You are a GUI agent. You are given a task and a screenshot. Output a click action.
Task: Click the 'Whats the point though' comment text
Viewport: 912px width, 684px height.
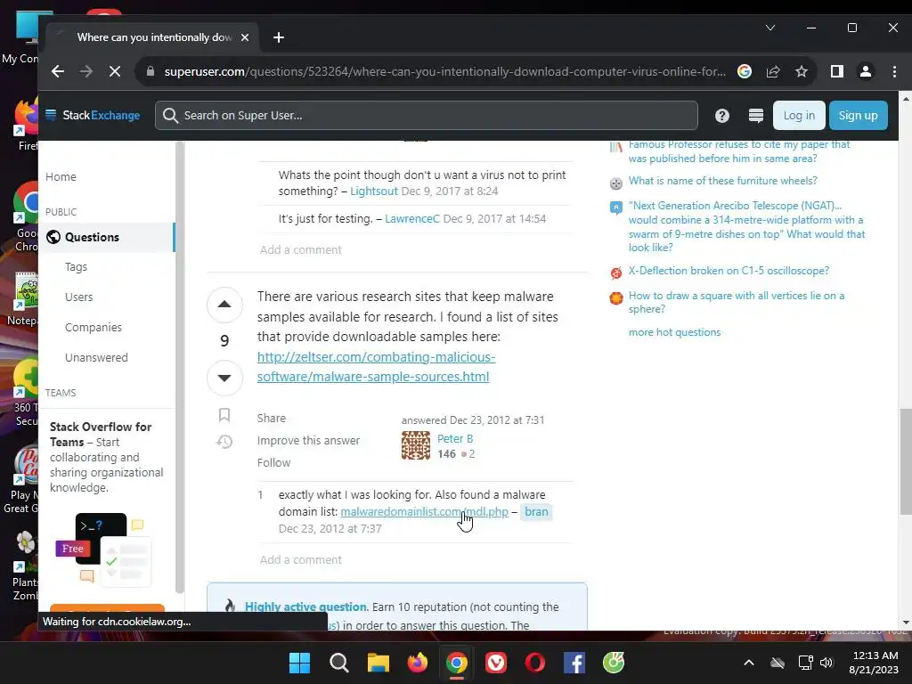421,183
